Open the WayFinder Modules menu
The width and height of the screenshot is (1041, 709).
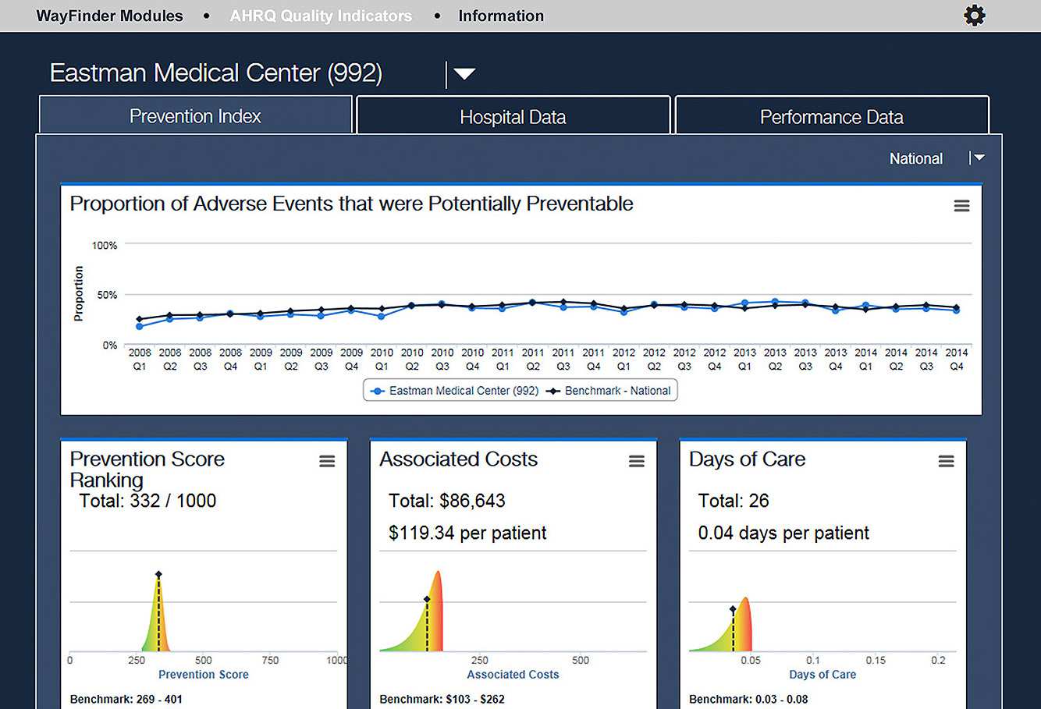click(110, 16)
